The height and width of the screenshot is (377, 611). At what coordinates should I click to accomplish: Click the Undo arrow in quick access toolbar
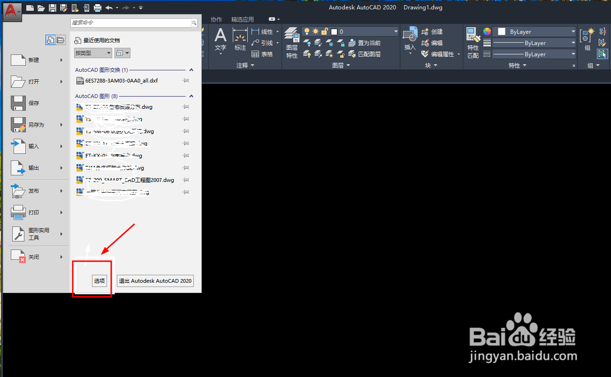(x=109, y=8)
